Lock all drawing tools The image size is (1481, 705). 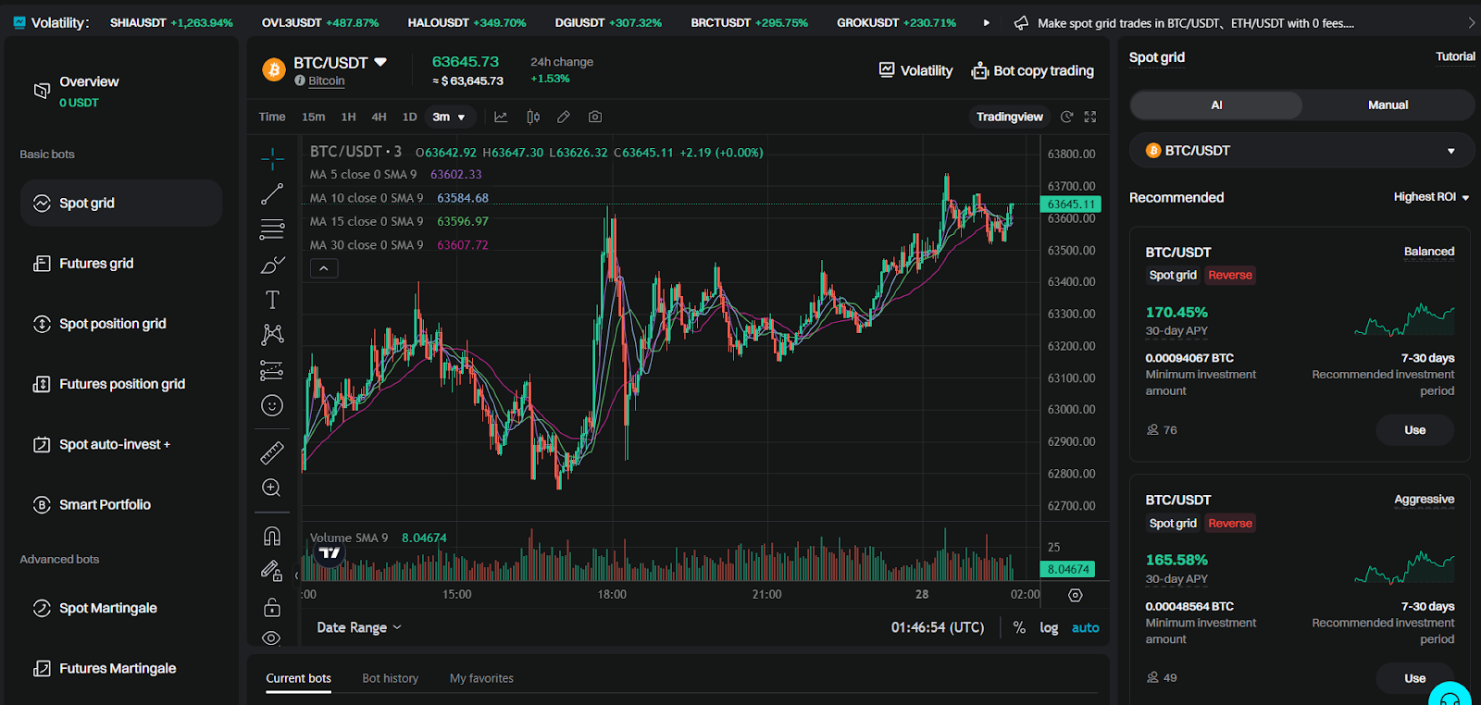coord(272,607)
